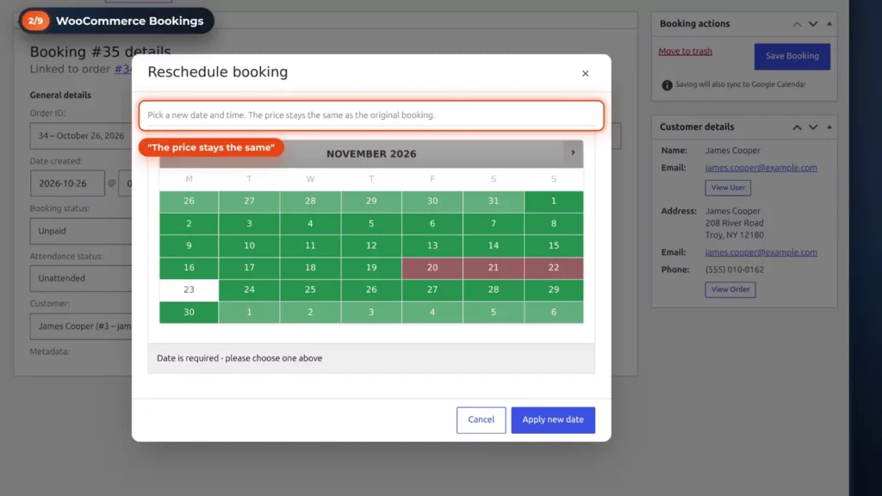Move Customer details panel up

click(x=797, y=127)
